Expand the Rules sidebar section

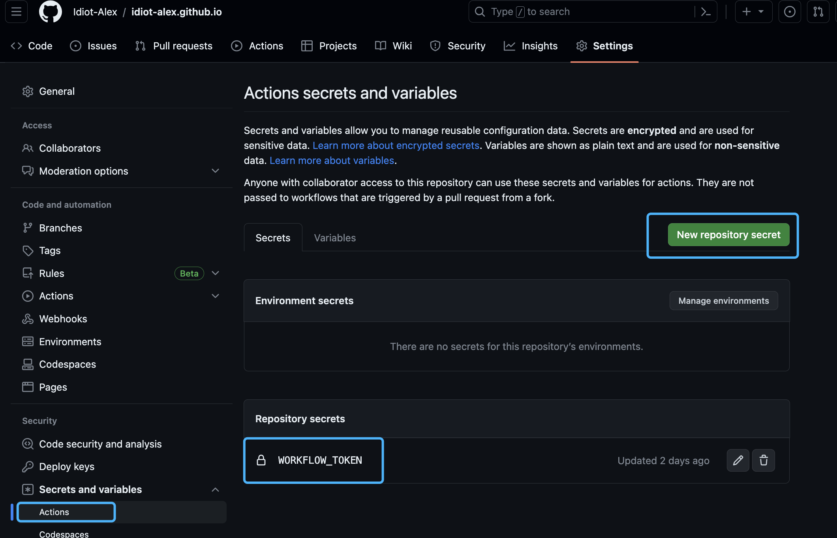tap(215, 273)
